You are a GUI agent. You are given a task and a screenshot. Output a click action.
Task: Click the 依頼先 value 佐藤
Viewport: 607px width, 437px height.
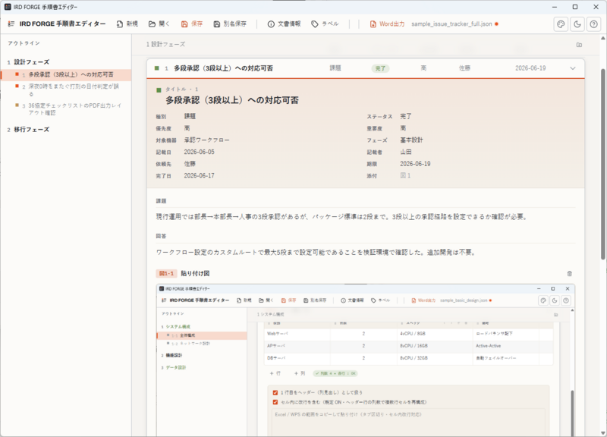[190, 164]
